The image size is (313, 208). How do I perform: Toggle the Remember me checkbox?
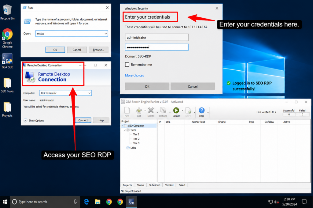pos(127,65)
